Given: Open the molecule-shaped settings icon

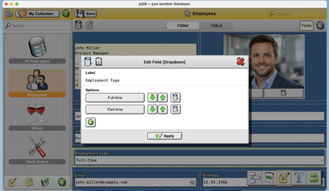Looking at the screenshot, I should pos(9,14).
